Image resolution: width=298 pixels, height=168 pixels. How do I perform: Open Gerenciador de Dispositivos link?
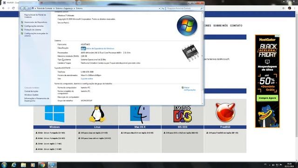(36, 22)
